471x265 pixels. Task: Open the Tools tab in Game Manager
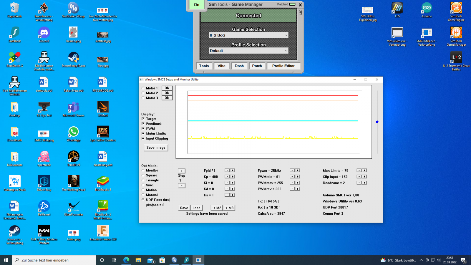(x=204, y=66)
